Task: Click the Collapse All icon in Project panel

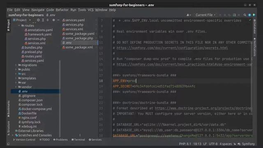Action: (48, 20)
